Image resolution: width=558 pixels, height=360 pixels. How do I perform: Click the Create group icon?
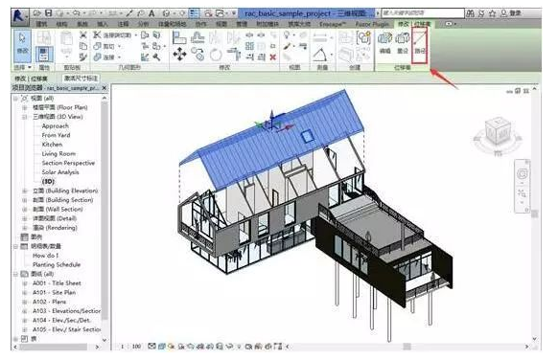pyautogui.click(x=363, y=37)
